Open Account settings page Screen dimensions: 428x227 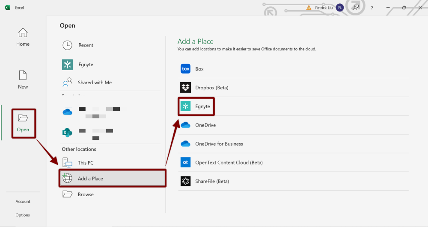(x=23, y=201)
